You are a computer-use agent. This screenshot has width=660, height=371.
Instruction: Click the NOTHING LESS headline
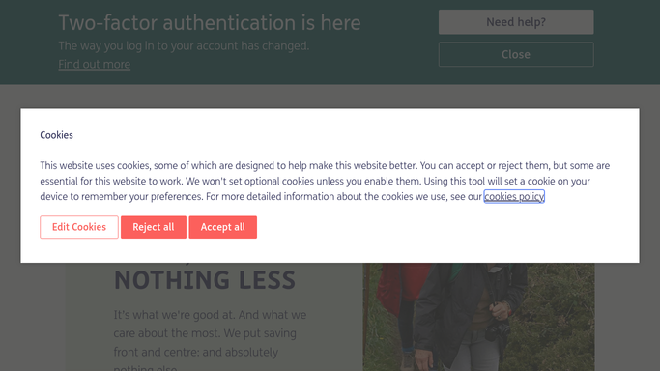(205, 280)
